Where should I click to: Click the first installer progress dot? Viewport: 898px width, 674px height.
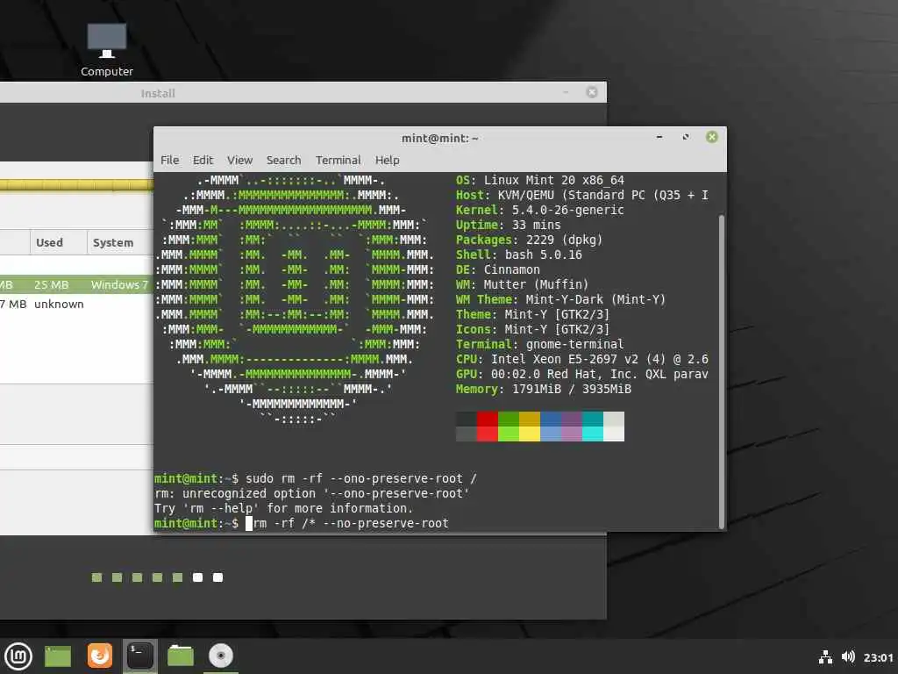96,577
